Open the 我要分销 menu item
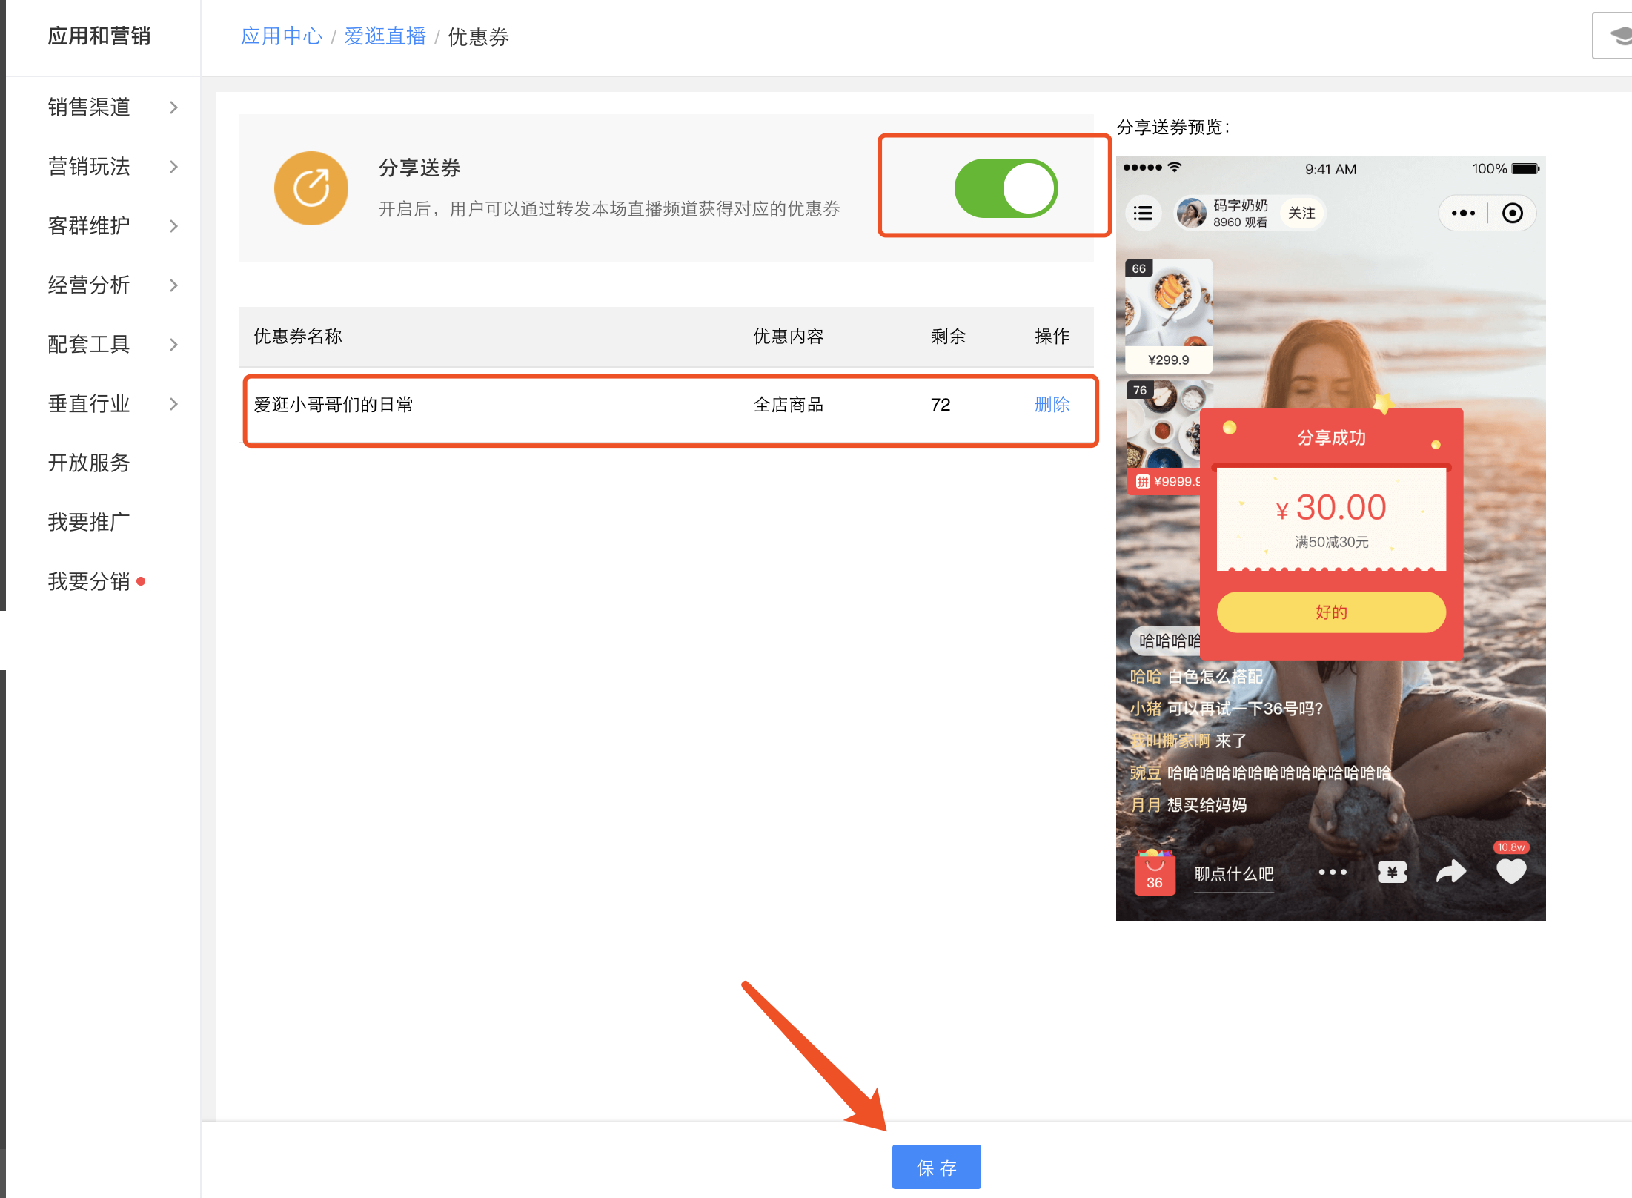The height and width of the screenshot is (1198, 1632). coord(89,581)
